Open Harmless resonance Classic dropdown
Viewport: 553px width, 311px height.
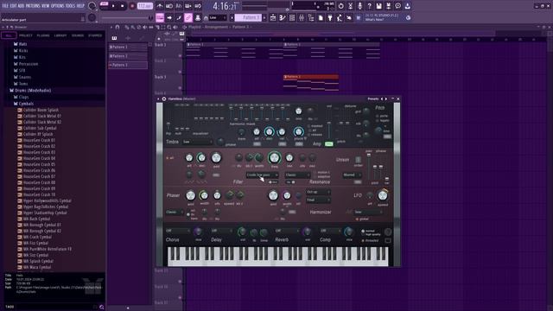click(x=297, y=175)
